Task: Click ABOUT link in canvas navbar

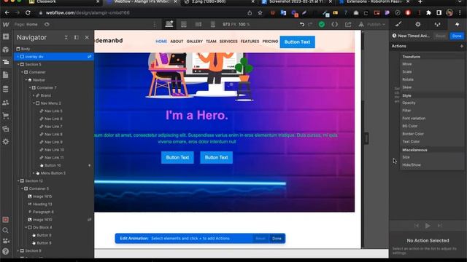Action: [177, 41]
